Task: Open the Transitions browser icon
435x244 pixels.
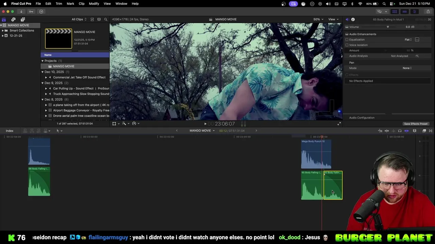Action: pos(431,131)
